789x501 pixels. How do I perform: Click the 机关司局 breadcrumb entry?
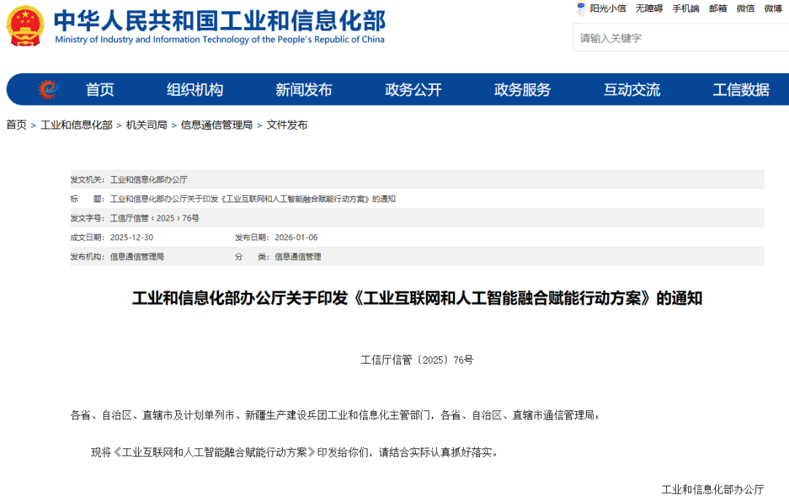click(x=146, y=124)
